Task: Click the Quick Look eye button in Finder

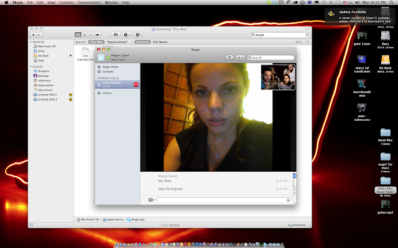Action: 116,35
